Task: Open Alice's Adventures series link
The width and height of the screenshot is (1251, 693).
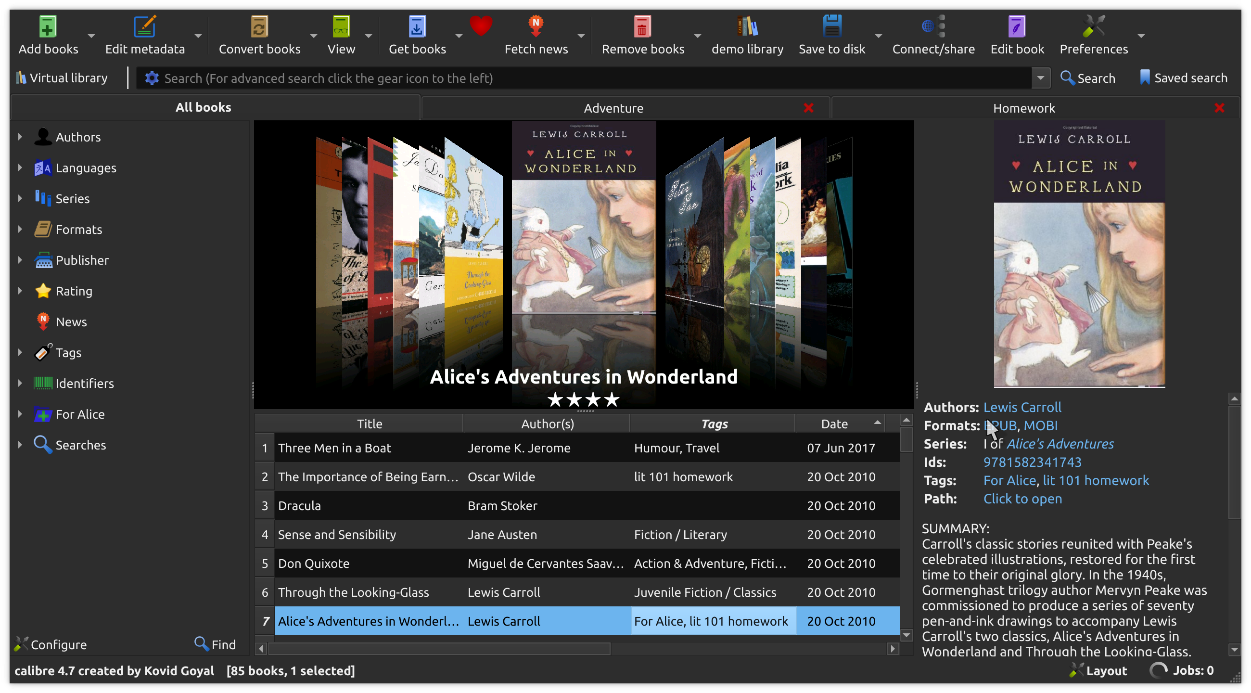Action: [x=1059, y=444]
